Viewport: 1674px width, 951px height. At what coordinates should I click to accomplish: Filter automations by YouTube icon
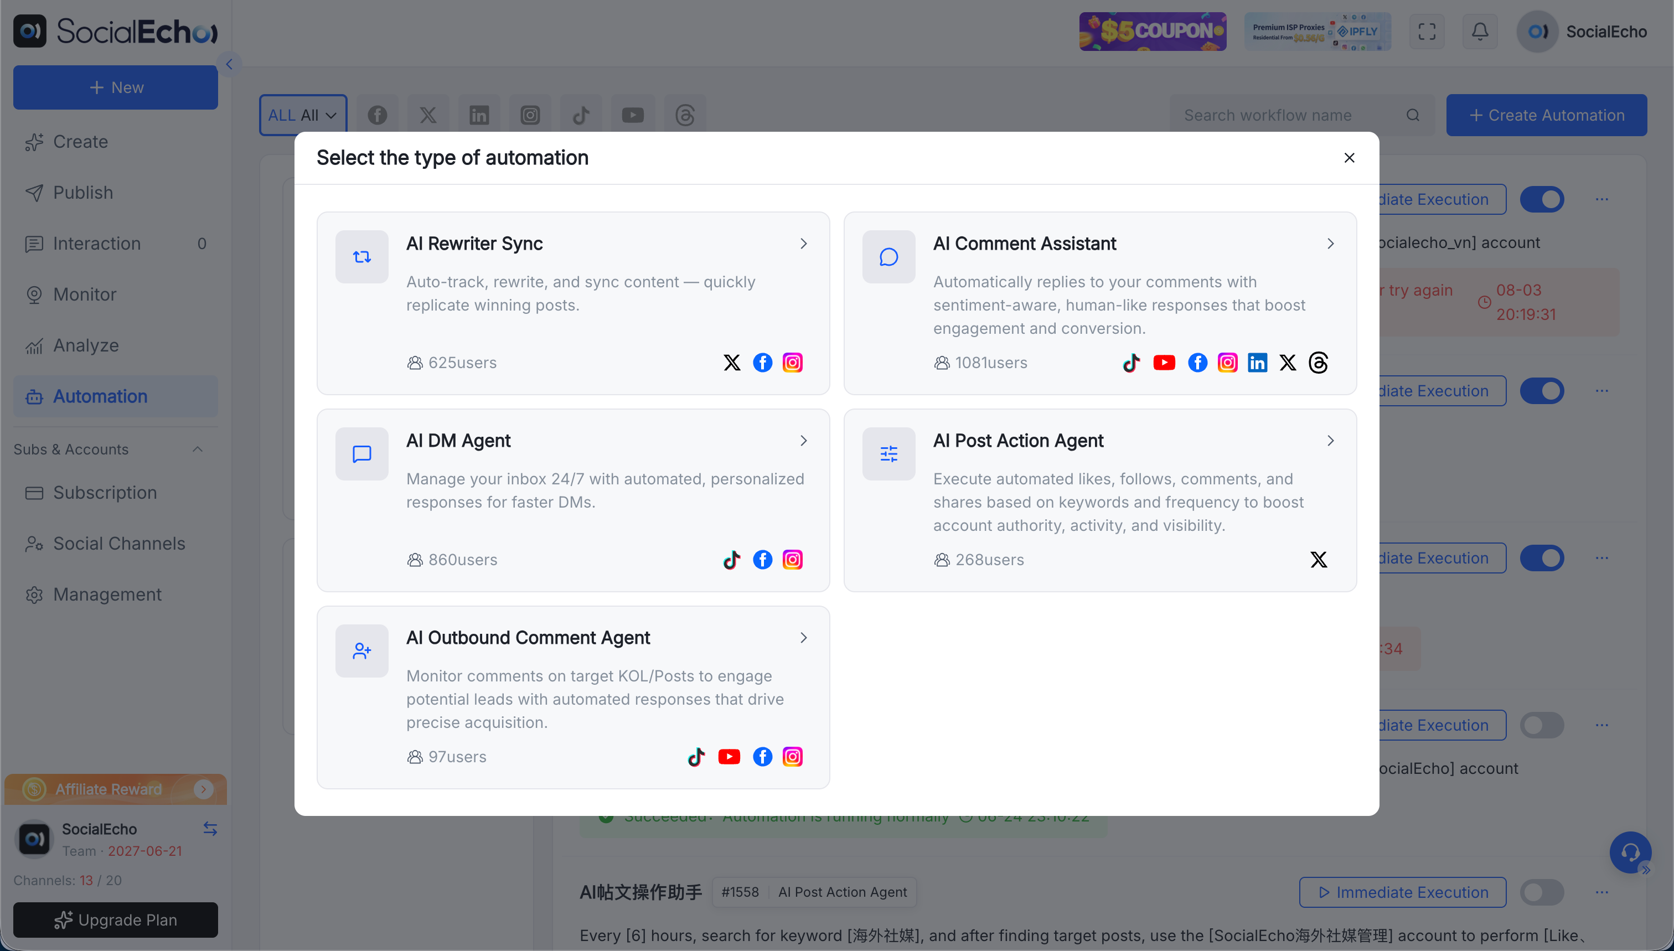coord(633,115)
